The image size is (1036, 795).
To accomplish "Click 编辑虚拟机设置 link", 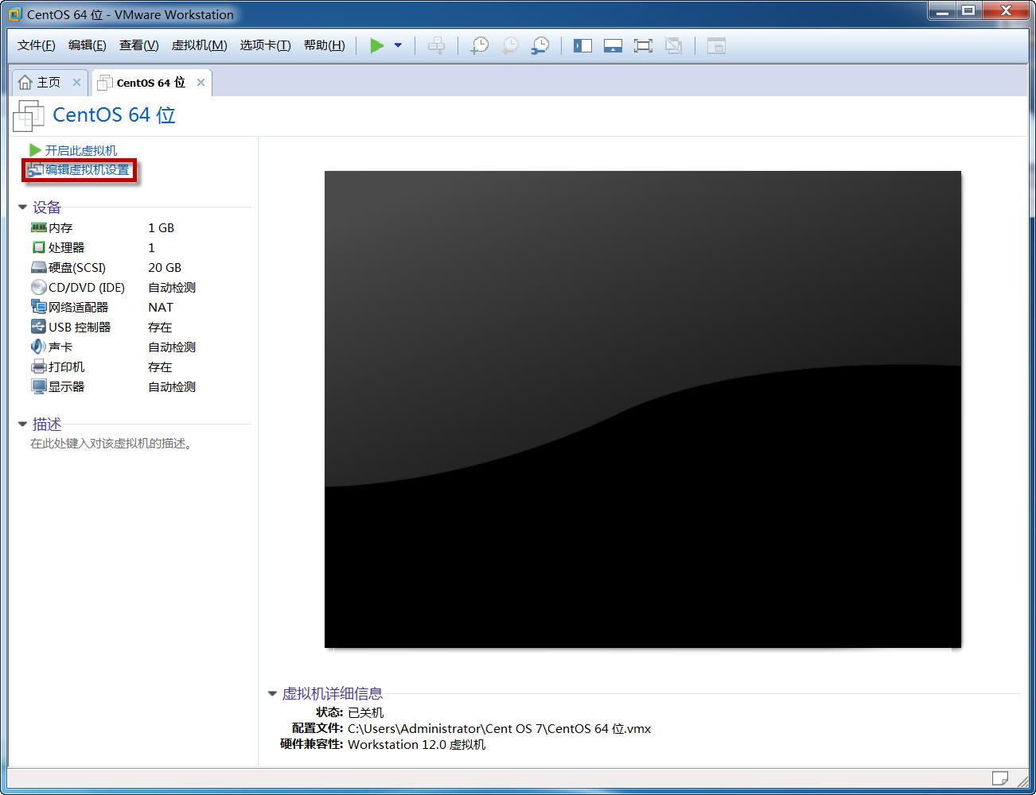I will click(87, 169).
